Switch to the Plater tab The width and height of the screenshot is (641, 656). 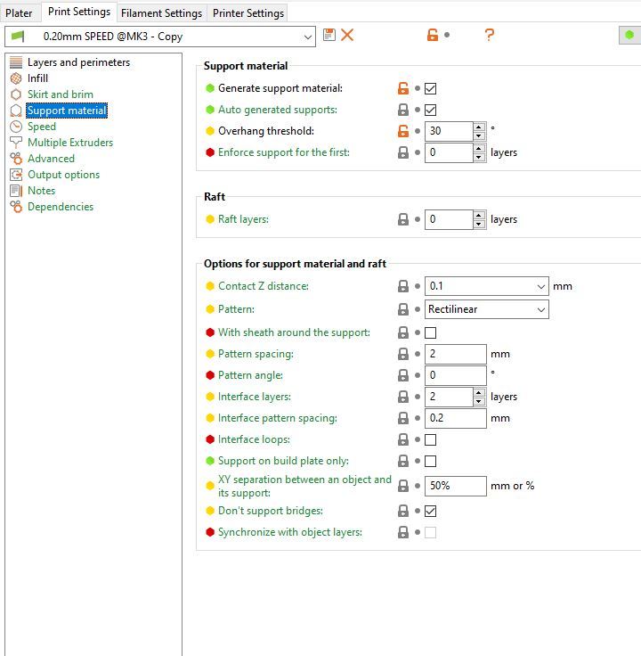(x=19, y=13)
